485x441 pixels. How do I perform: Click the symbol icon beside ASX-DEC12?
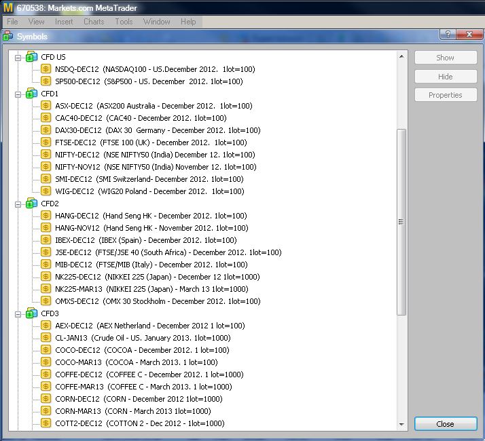(x=46, y=106)
